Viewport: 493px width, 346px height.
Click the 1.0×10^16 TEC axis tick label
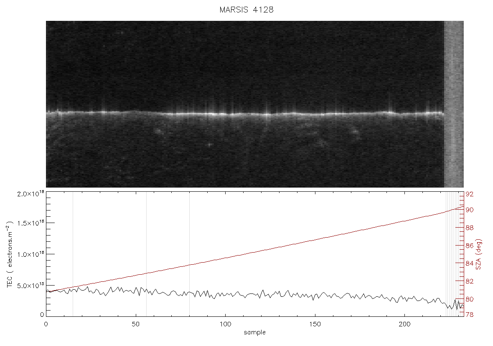tap(31, 254)
